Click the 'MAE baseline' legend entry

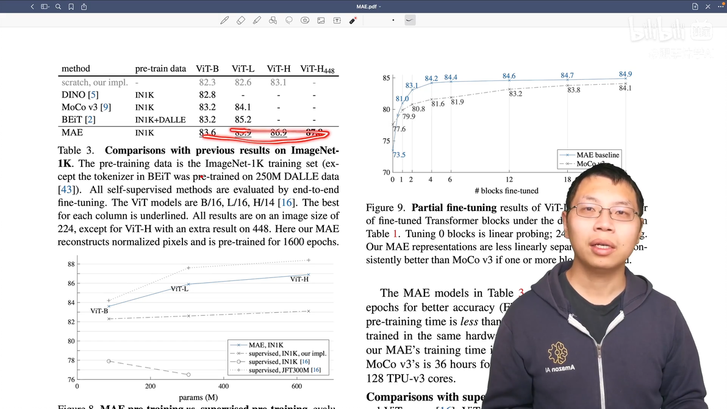pyautogui.click(x=589, y=155)
